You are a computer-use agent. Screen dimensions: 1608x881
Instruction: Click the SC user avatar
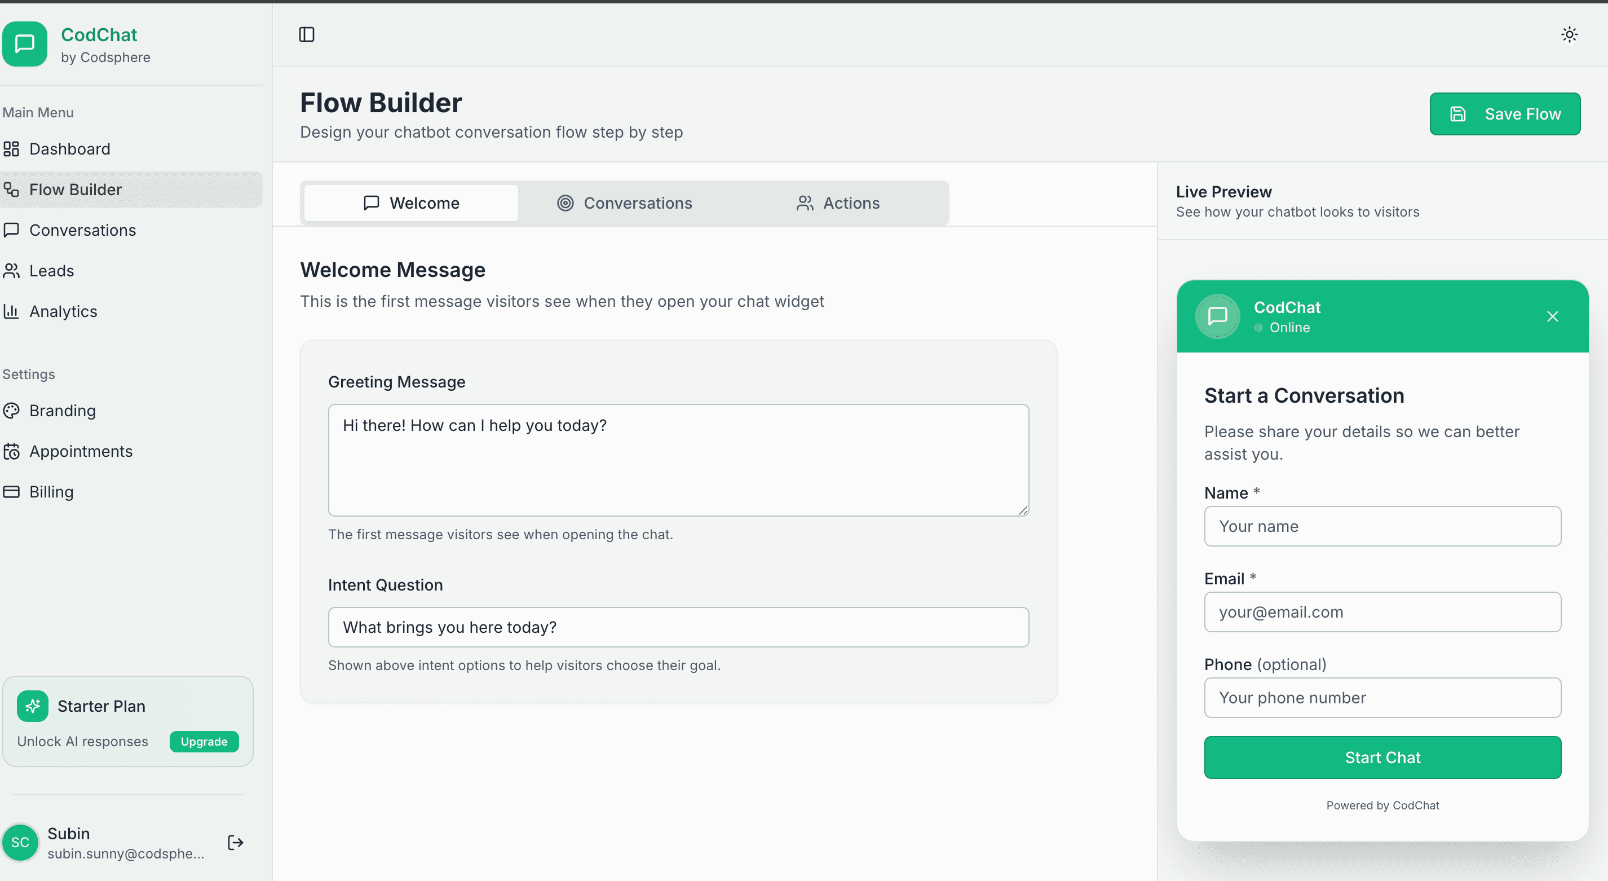tap(20, 842)
